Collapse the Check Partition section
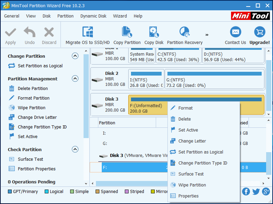This screenshot has height=204, width=273. [x=75, y=149]
